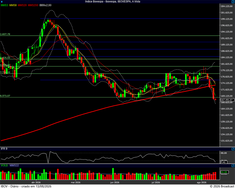Click the abr 2026 date label
This screenshot has height=188, width=235.
coord(36,182)
